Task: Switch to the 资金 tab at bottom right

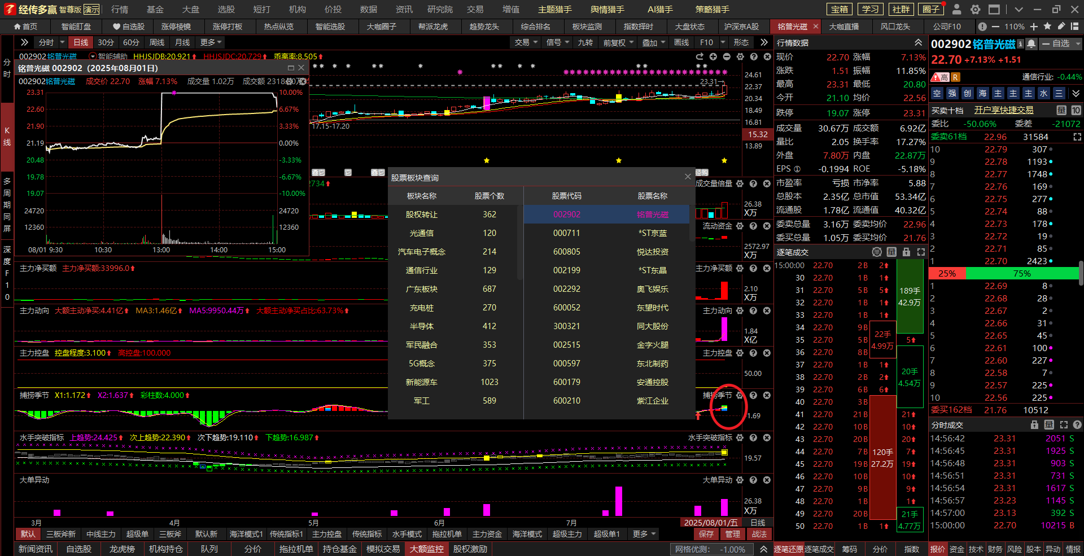Action: click(x=956, y=549)
